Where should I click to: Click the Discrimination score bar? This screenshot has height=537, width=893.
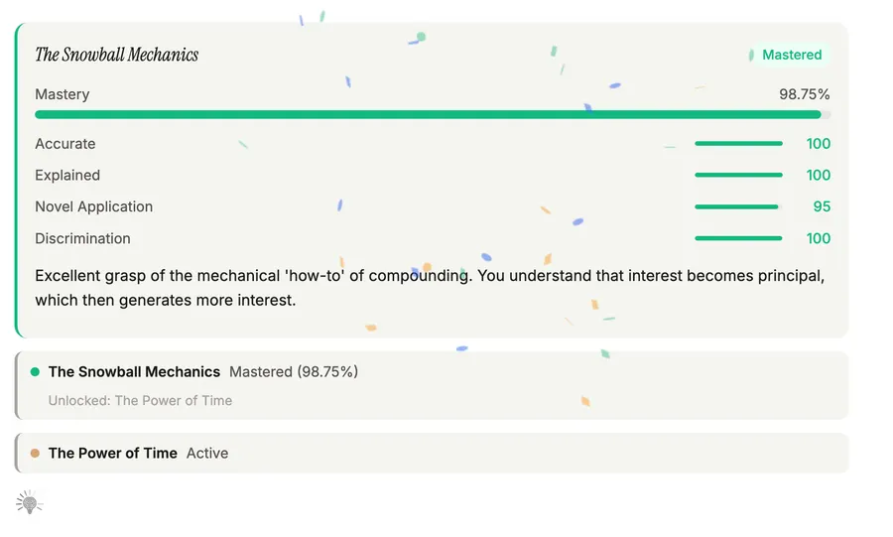[738, 238]
